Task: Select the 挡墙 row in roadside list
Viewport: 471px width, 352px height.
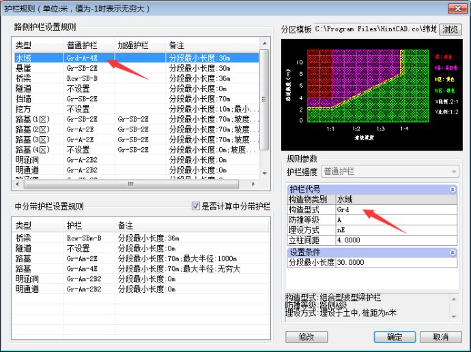Action: point(25,99)
